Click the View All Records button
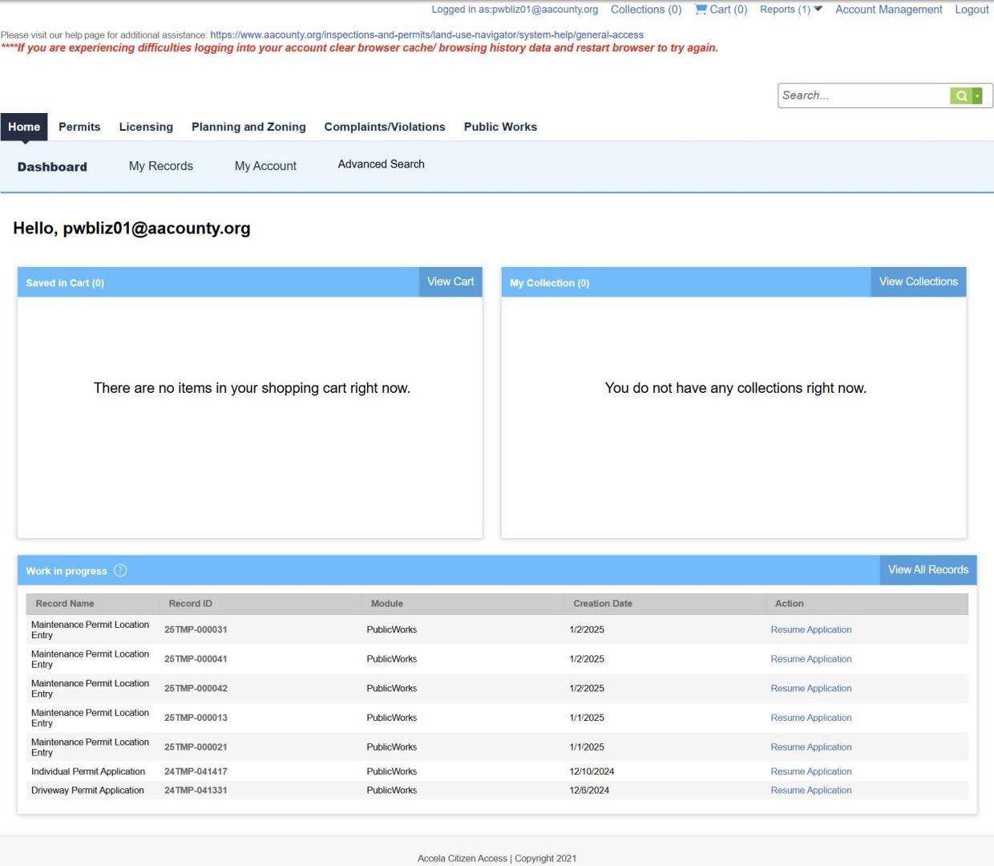 [x=928, y=569]
